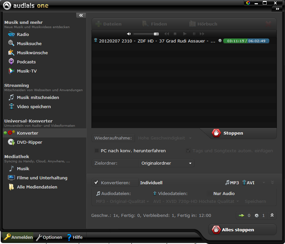Click the AVI format icon
This screenshot has height=244, width=285.
244,182
